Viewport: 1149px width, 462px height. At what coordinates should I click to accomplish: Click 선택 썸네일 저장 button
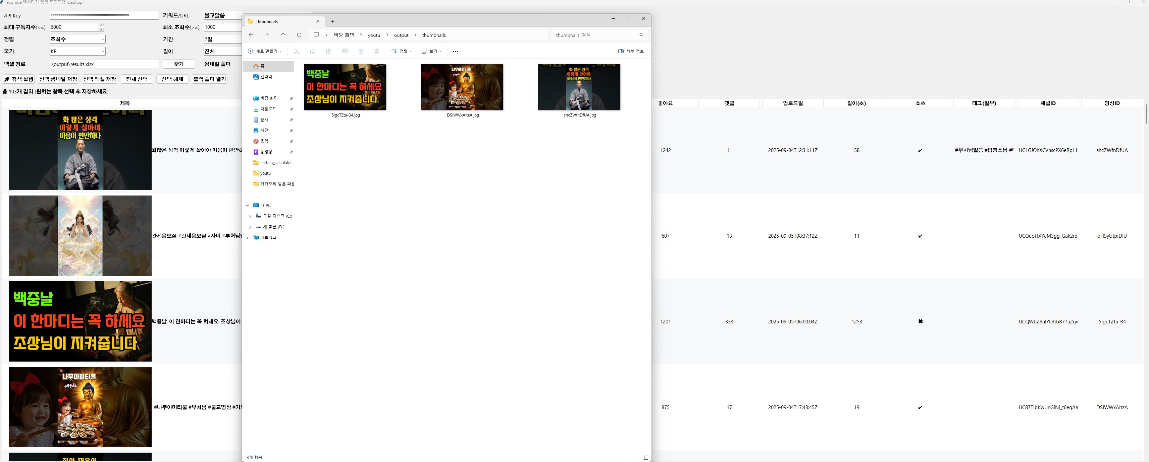(58, 79)
